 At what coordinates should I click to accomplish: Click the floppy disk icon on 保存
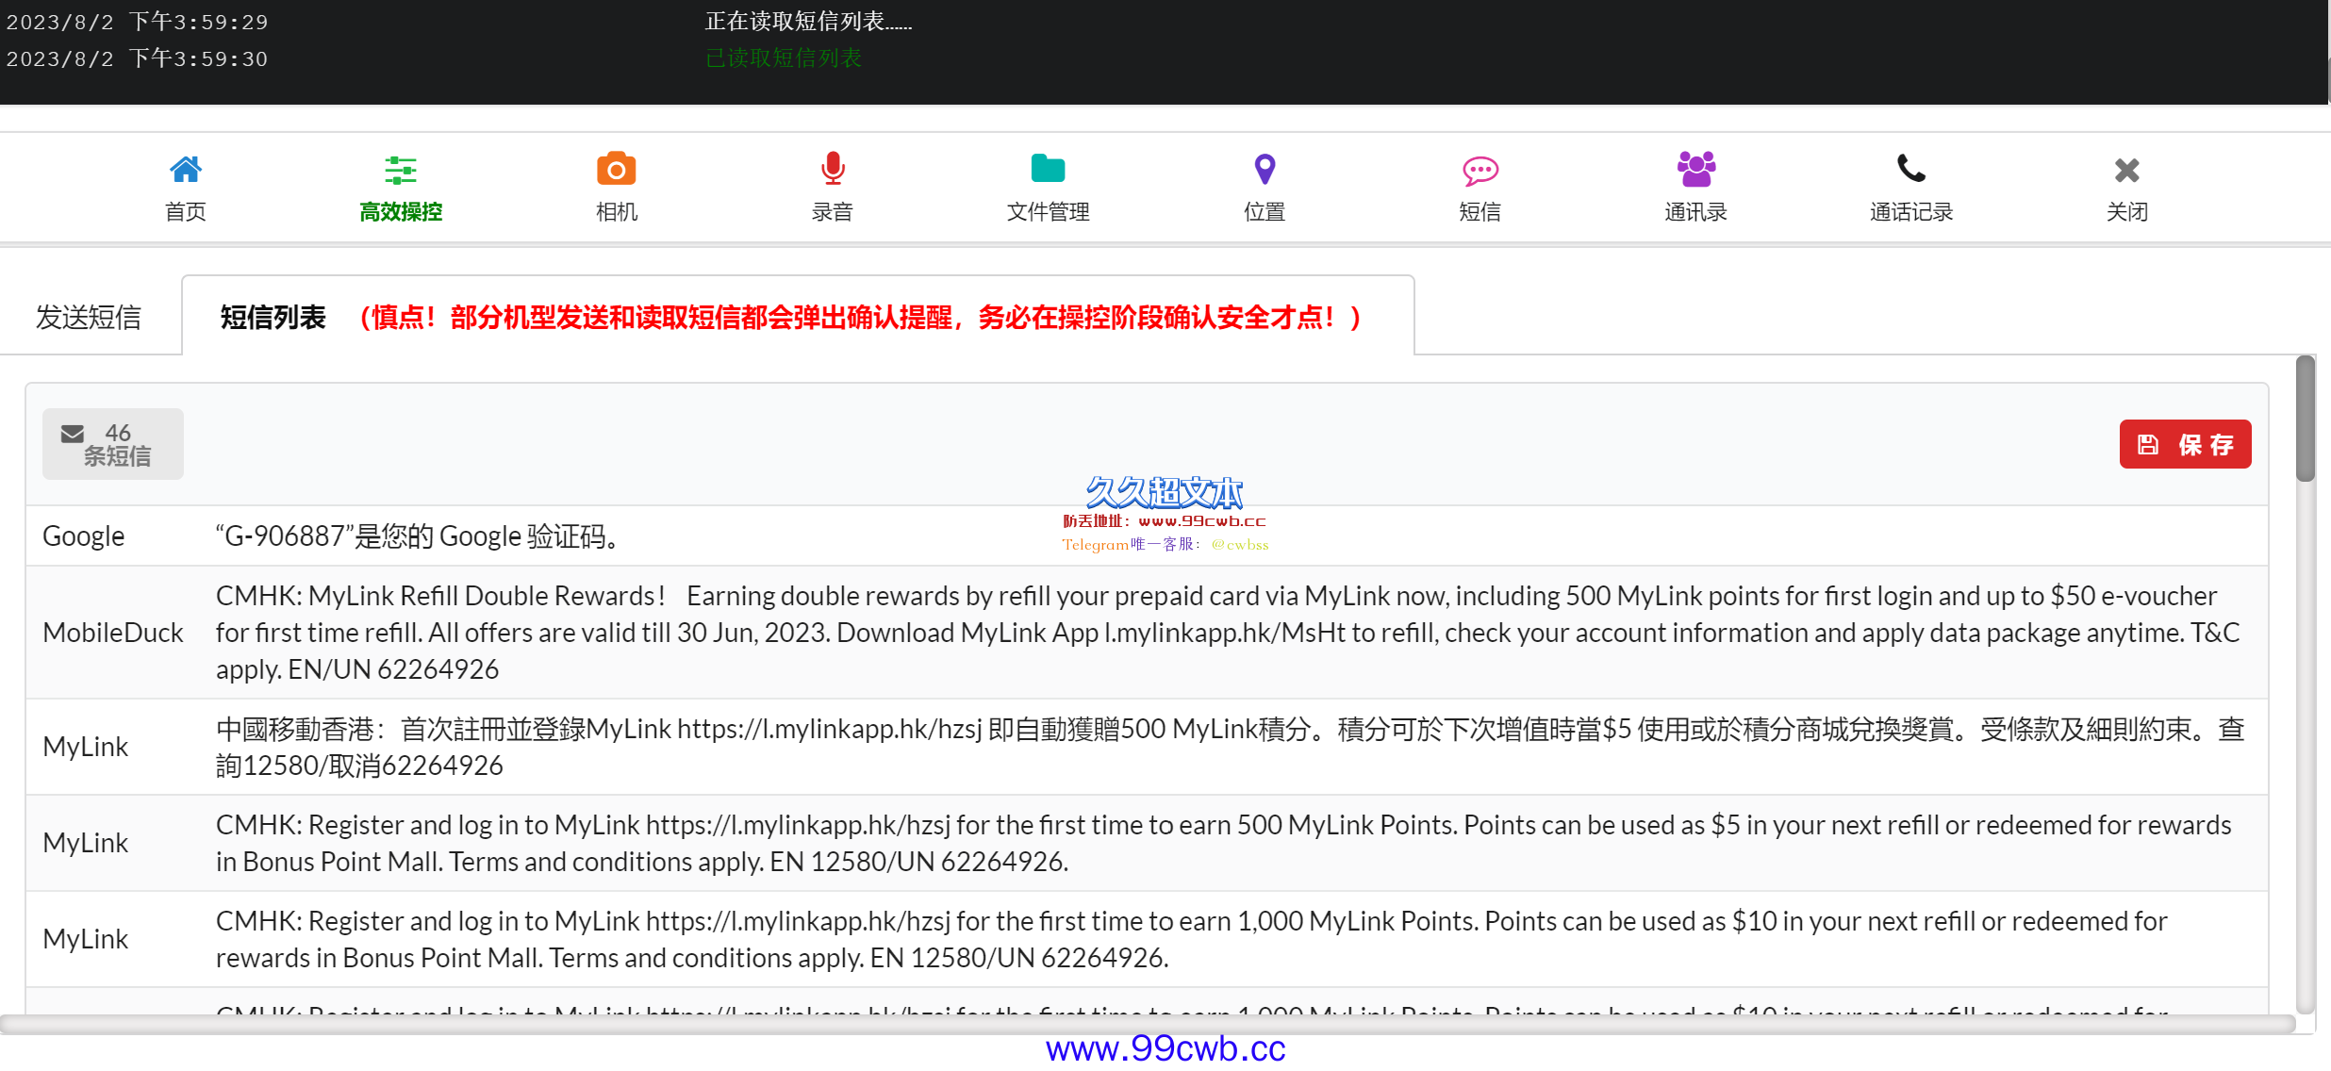(x=2147, y=445)
